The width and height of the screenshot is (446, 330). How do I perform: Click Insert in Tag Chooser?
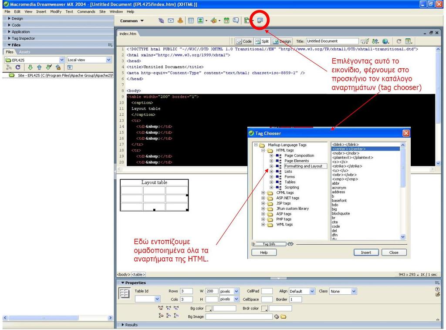pyautogui.click(x=366, y=253)
